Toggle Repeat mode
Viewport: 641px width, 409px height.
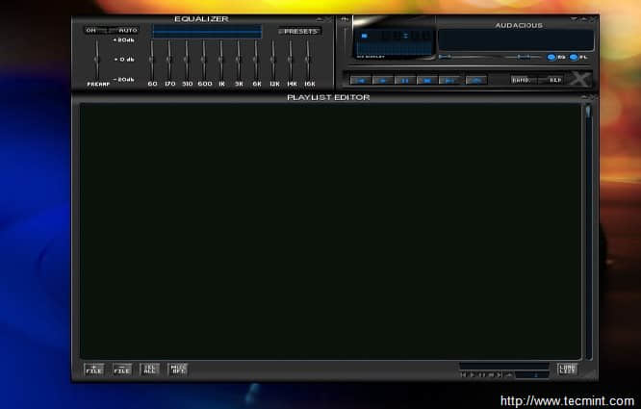551,80
